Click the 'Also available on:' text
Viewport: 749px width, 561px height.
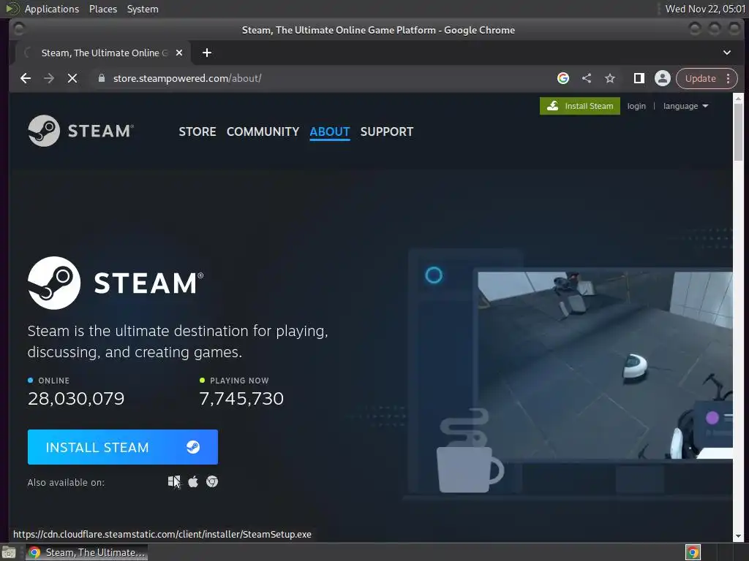pos(66,482)
